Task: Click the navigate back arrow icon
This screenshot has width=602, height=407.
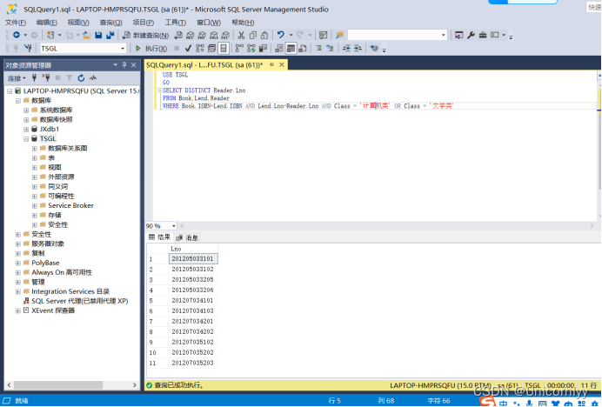Action: 17,36
